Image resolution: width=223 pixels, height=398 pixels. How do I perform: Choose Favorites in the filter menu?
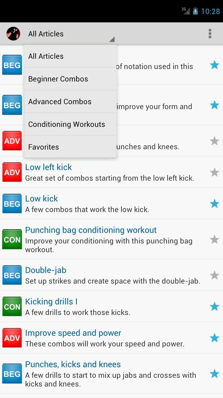click(43, 147)
